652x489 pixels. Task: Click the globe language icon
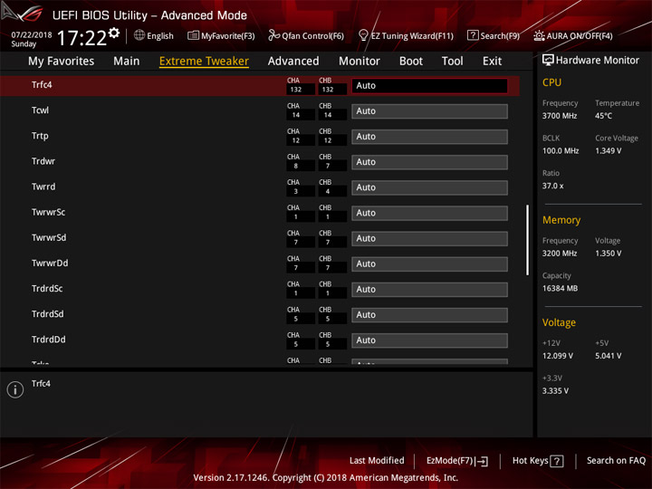139,35
